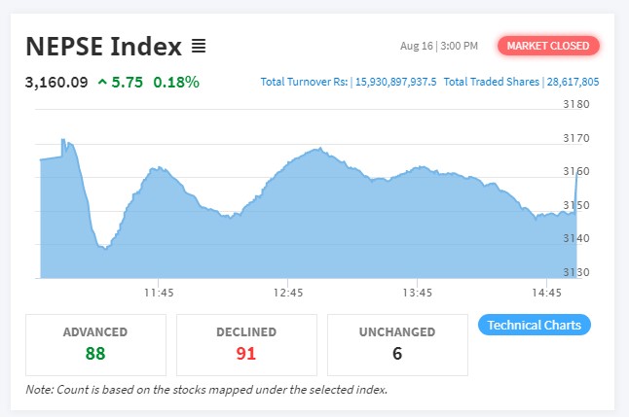Click the Market Closed status badge

[548, 46]
